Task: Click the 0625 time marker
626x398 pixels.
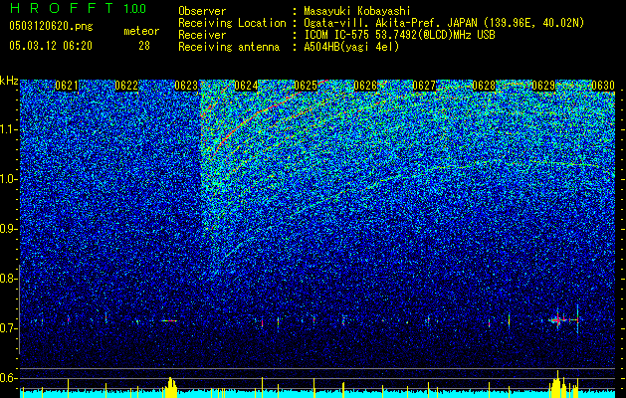Action: pyautogui.click(x=306, y=86)
